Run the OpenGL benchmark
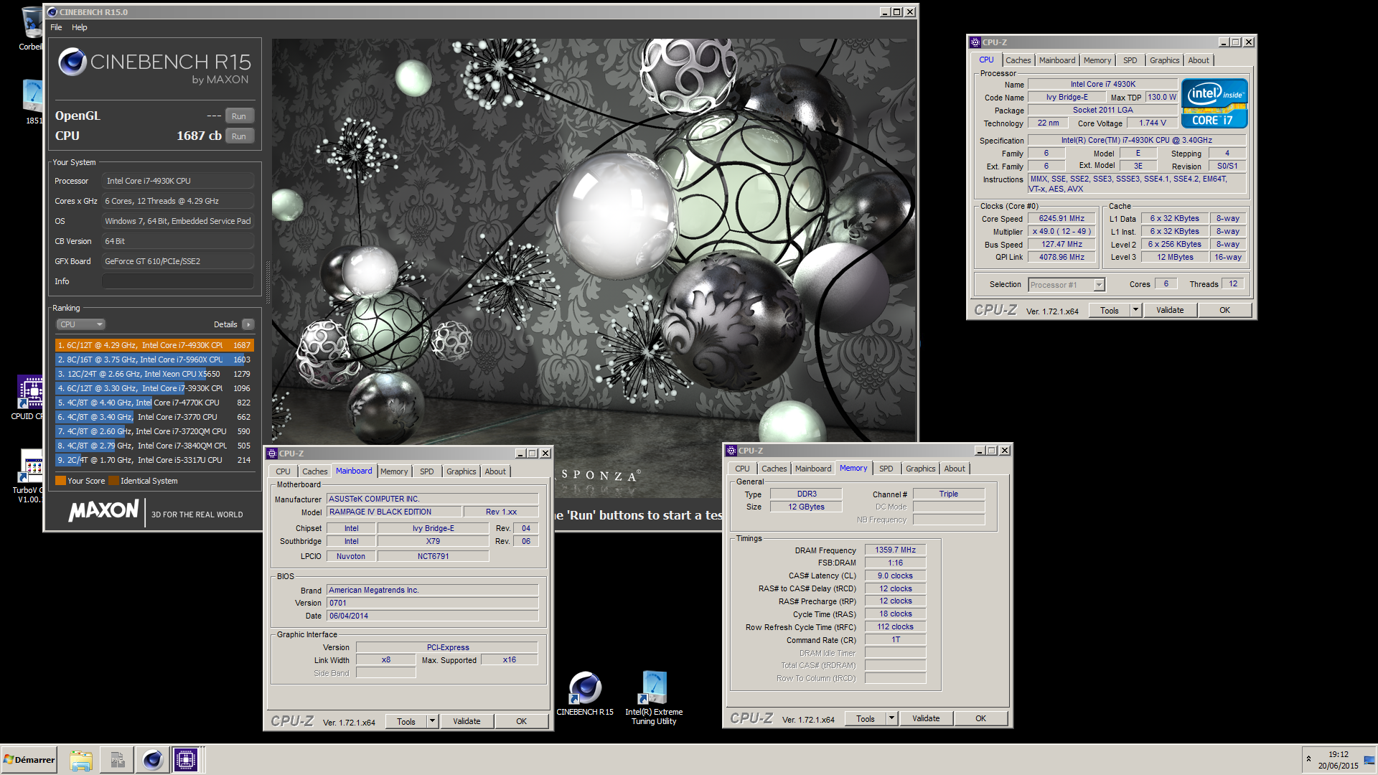 pyautogui.click(x=239, y=116)
